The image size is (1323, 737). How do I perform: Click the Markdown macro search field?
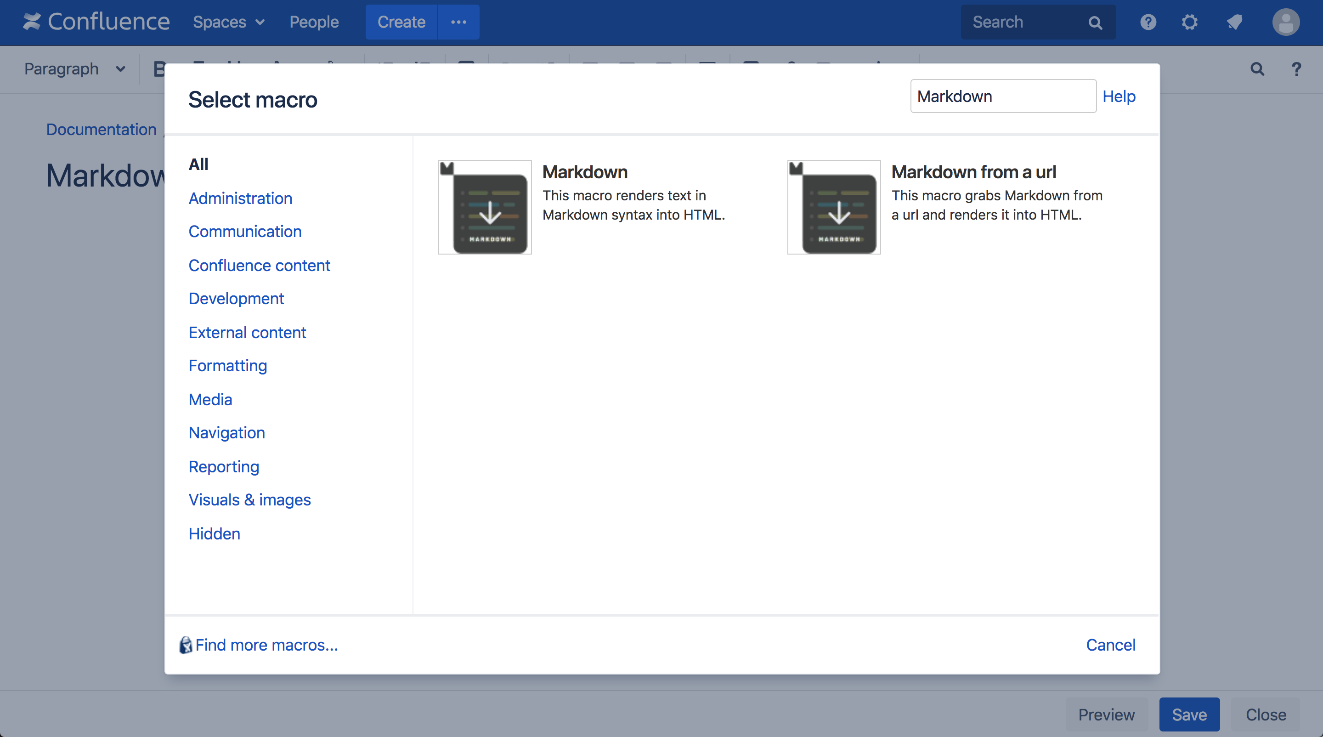click(1003, 96)
